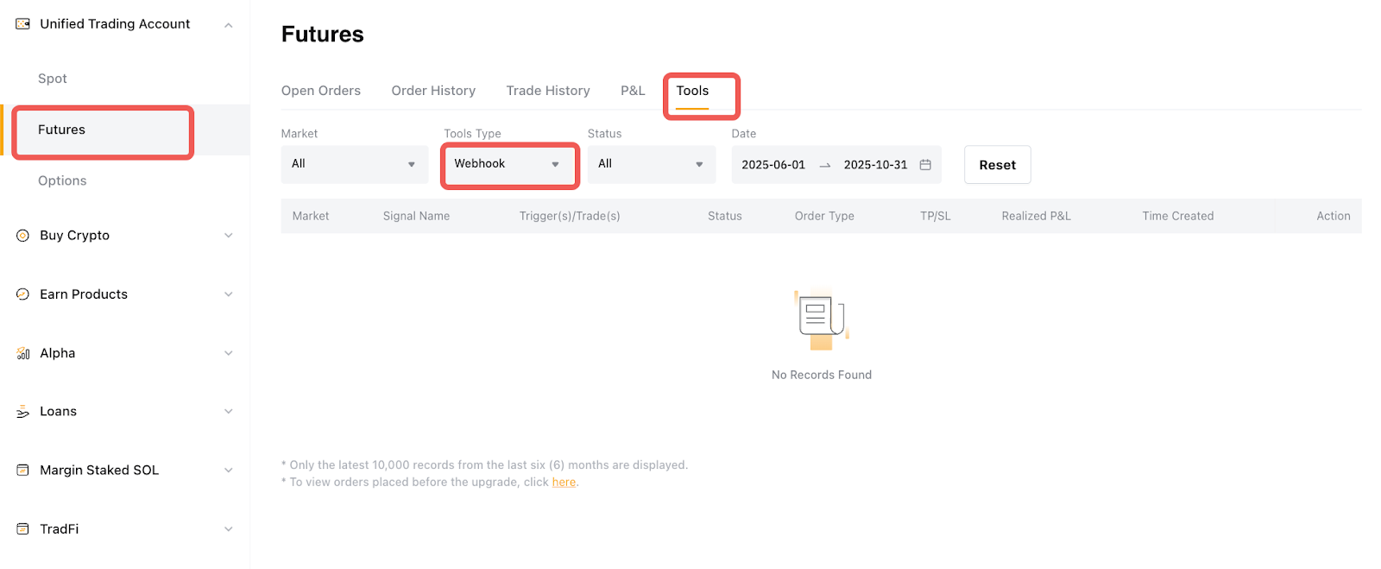Collapse the Unified Trading Account section

click(x=229, y=25)
